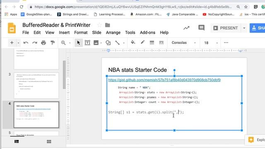
Task: Select the arrow cursor select tool
Action: [79, 43]
